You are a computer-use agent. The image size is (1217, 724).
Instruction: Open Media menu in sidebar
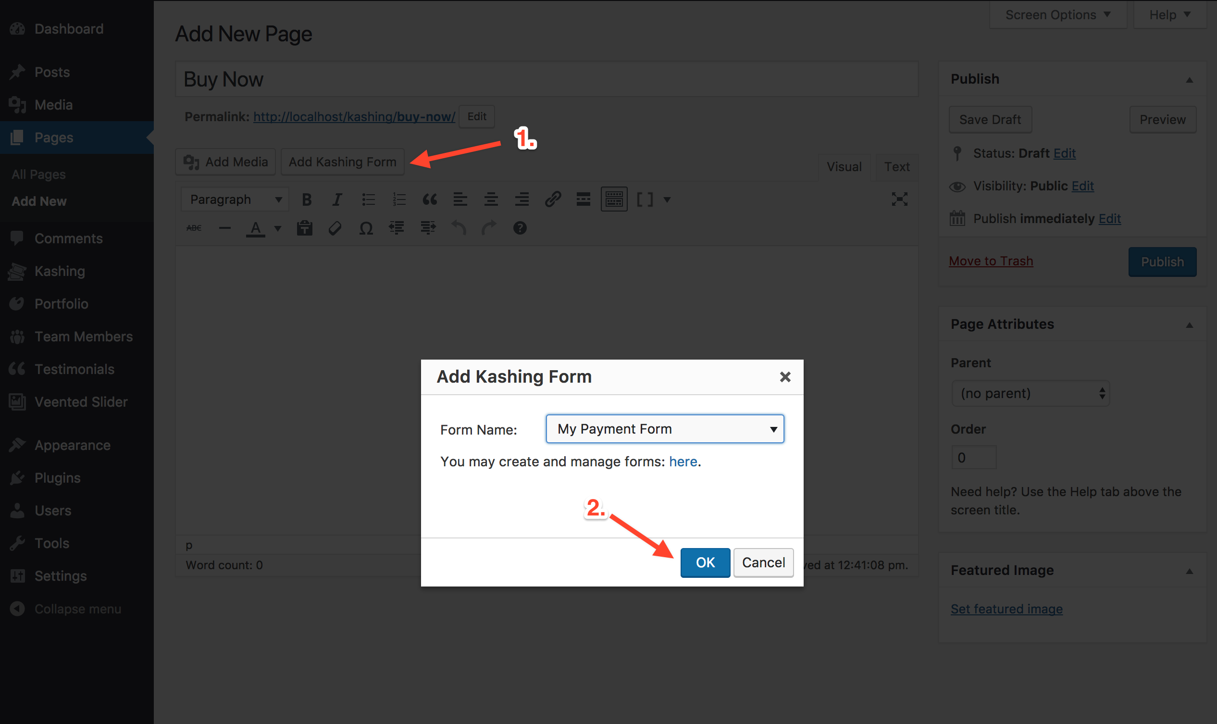54,105
